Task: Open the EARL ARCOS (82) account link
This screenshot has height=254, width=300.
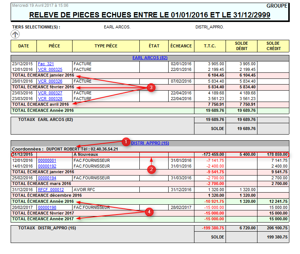Action: pyautogui.click(x=150, y=58)
